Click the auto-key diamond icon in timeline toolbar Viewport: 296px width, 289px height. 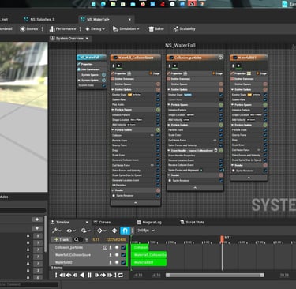[x=114, y=231]
